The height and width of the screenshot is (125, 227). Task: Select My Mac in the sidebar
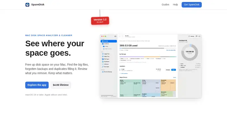[x=109, y=41]
